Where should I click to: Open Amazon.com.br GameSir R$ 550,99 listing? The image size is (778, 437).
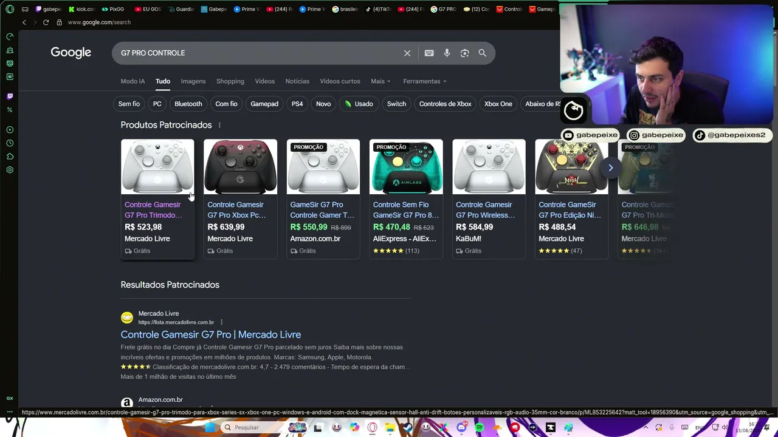point(322,210)
